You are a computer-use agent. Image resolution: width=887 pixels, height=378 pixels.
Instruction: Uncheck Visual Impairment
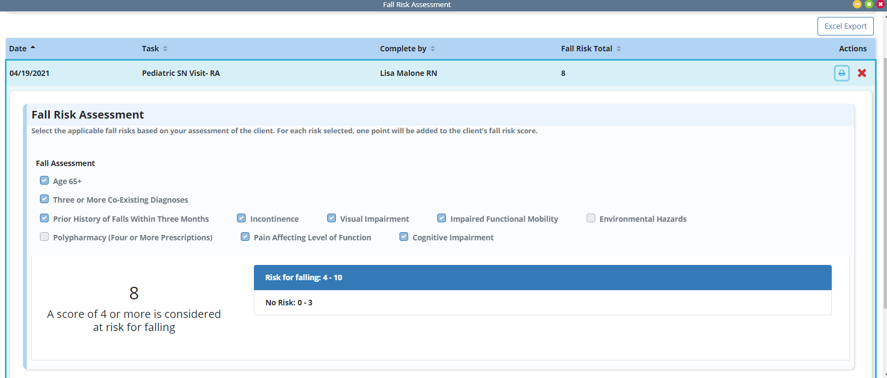point(332,218)
